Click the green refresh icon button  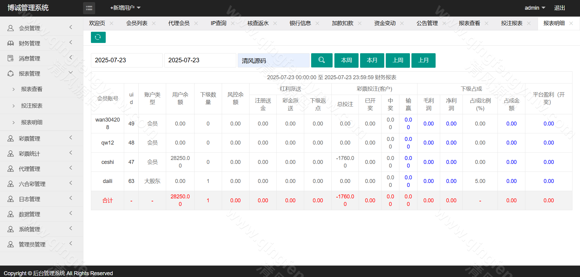click(98, 37)
